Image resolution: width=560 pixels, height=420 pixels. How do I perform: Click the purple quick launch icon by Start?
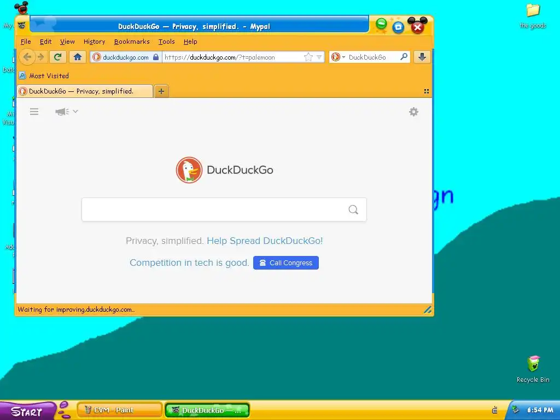tap(65, 410)
